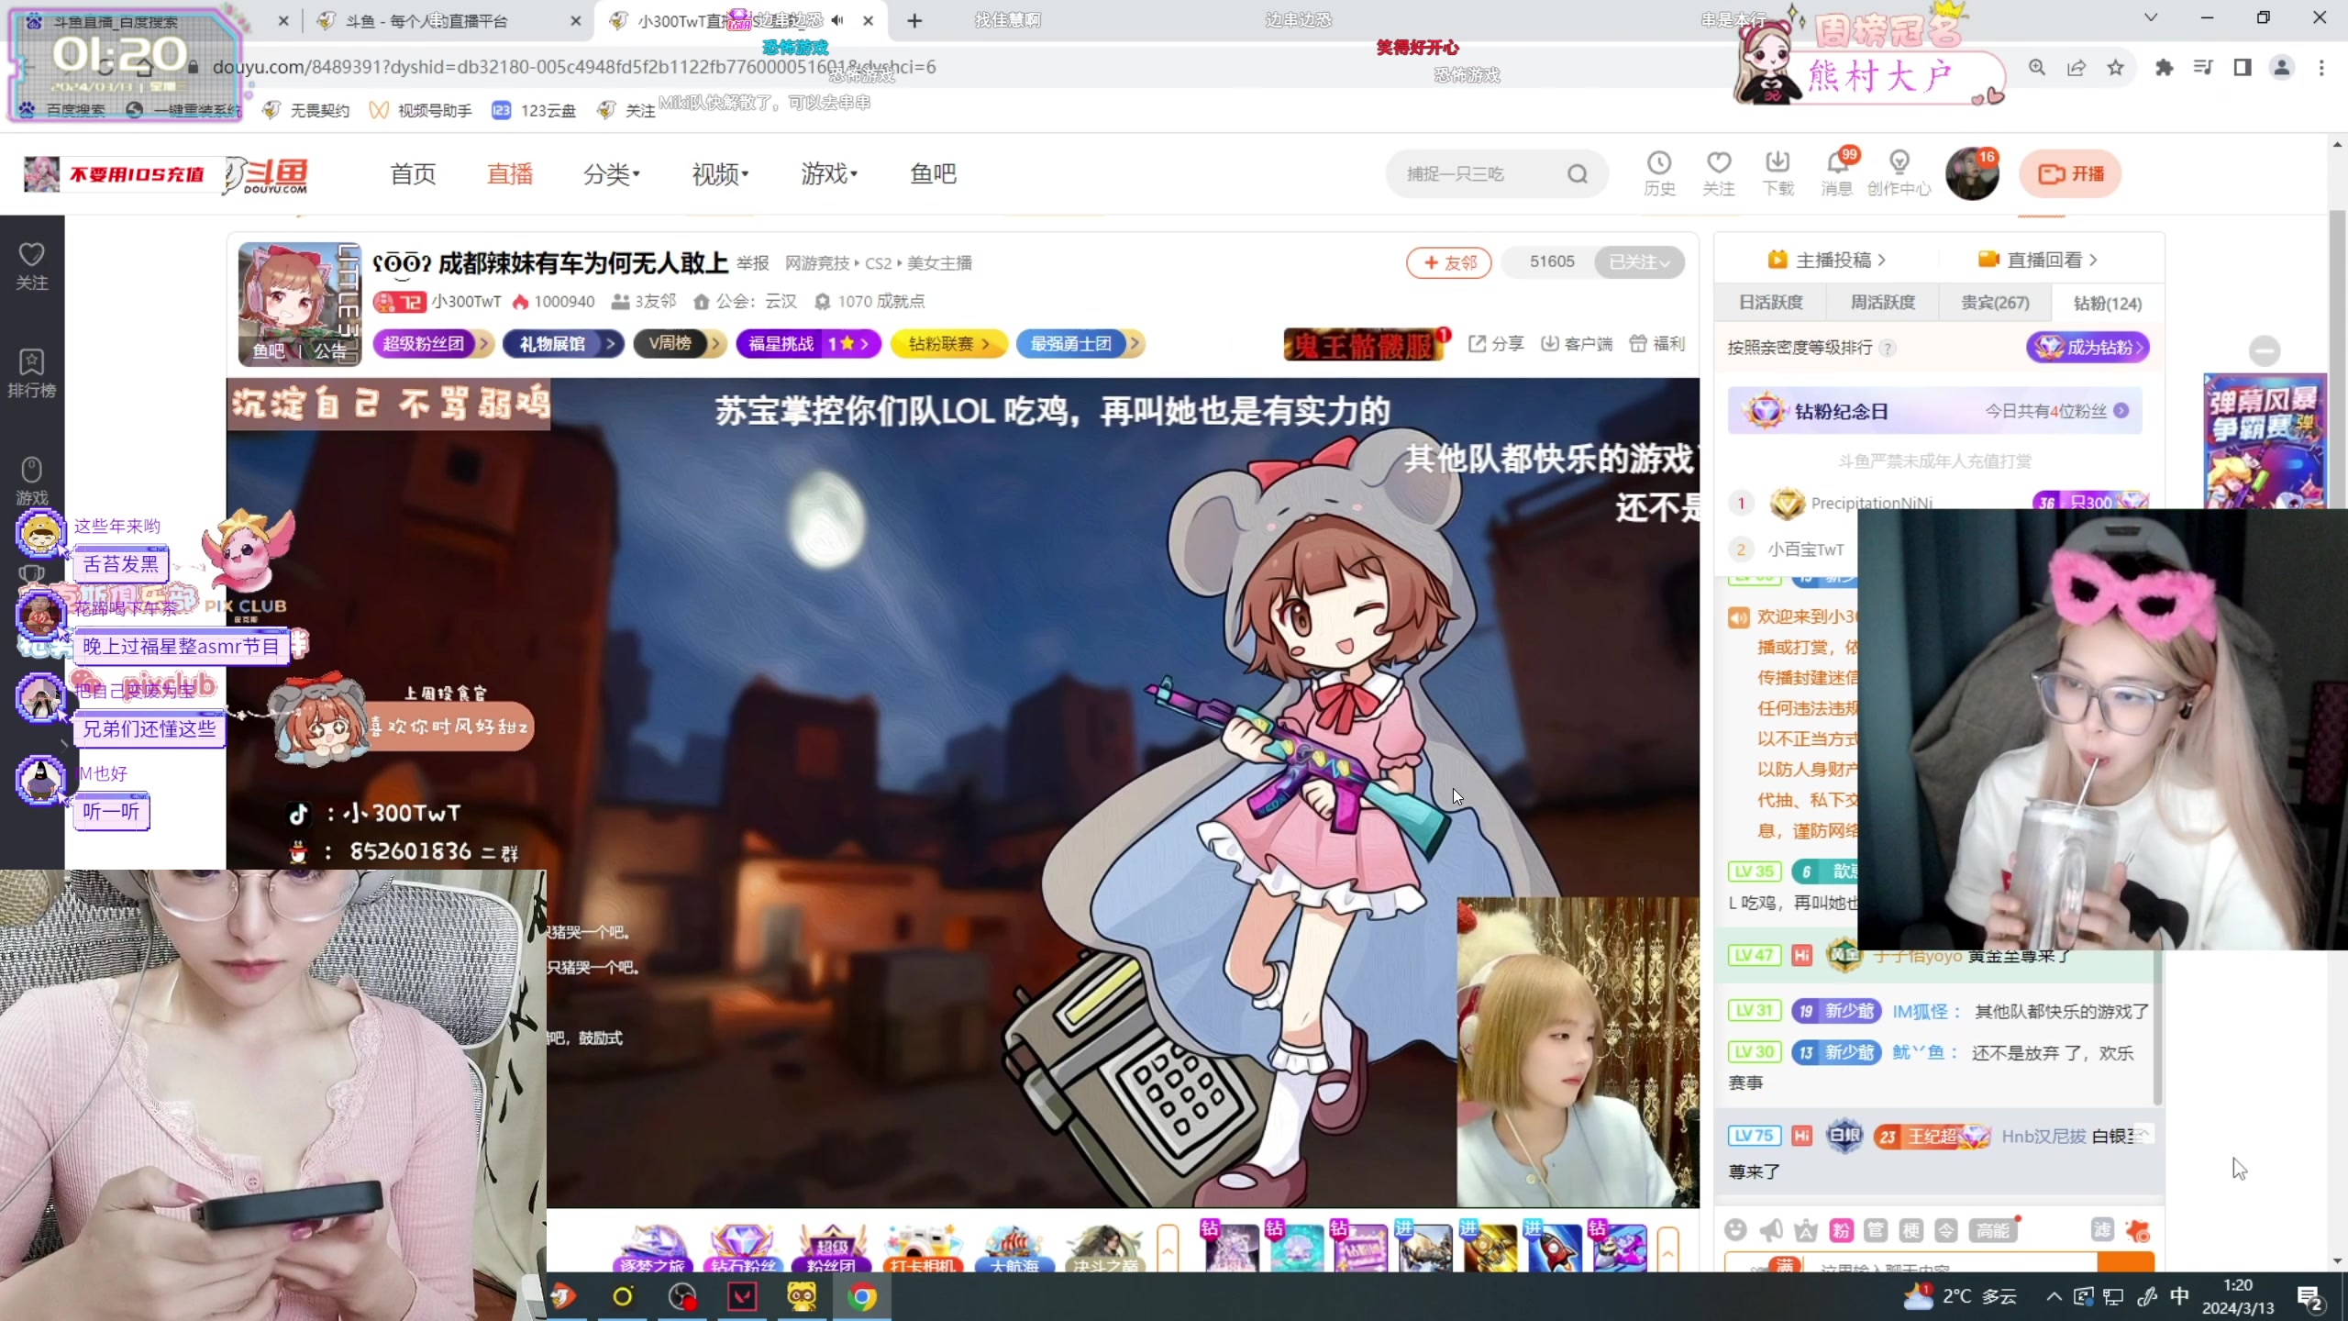Open the 排行榜 ranking sidebar icon

tap(32, 373)
